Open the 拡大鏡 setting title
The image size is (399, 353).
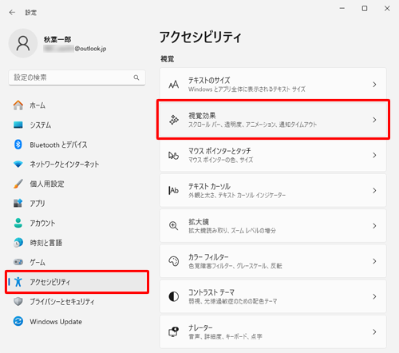199,222
